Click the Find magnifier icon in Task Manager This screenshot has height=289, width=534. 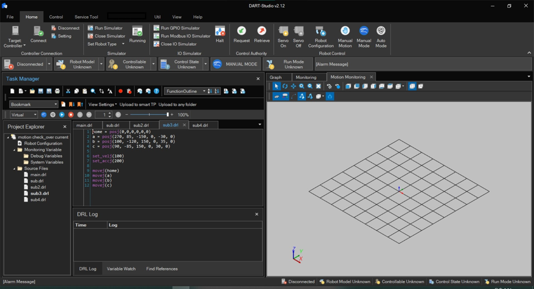(93, 91)
